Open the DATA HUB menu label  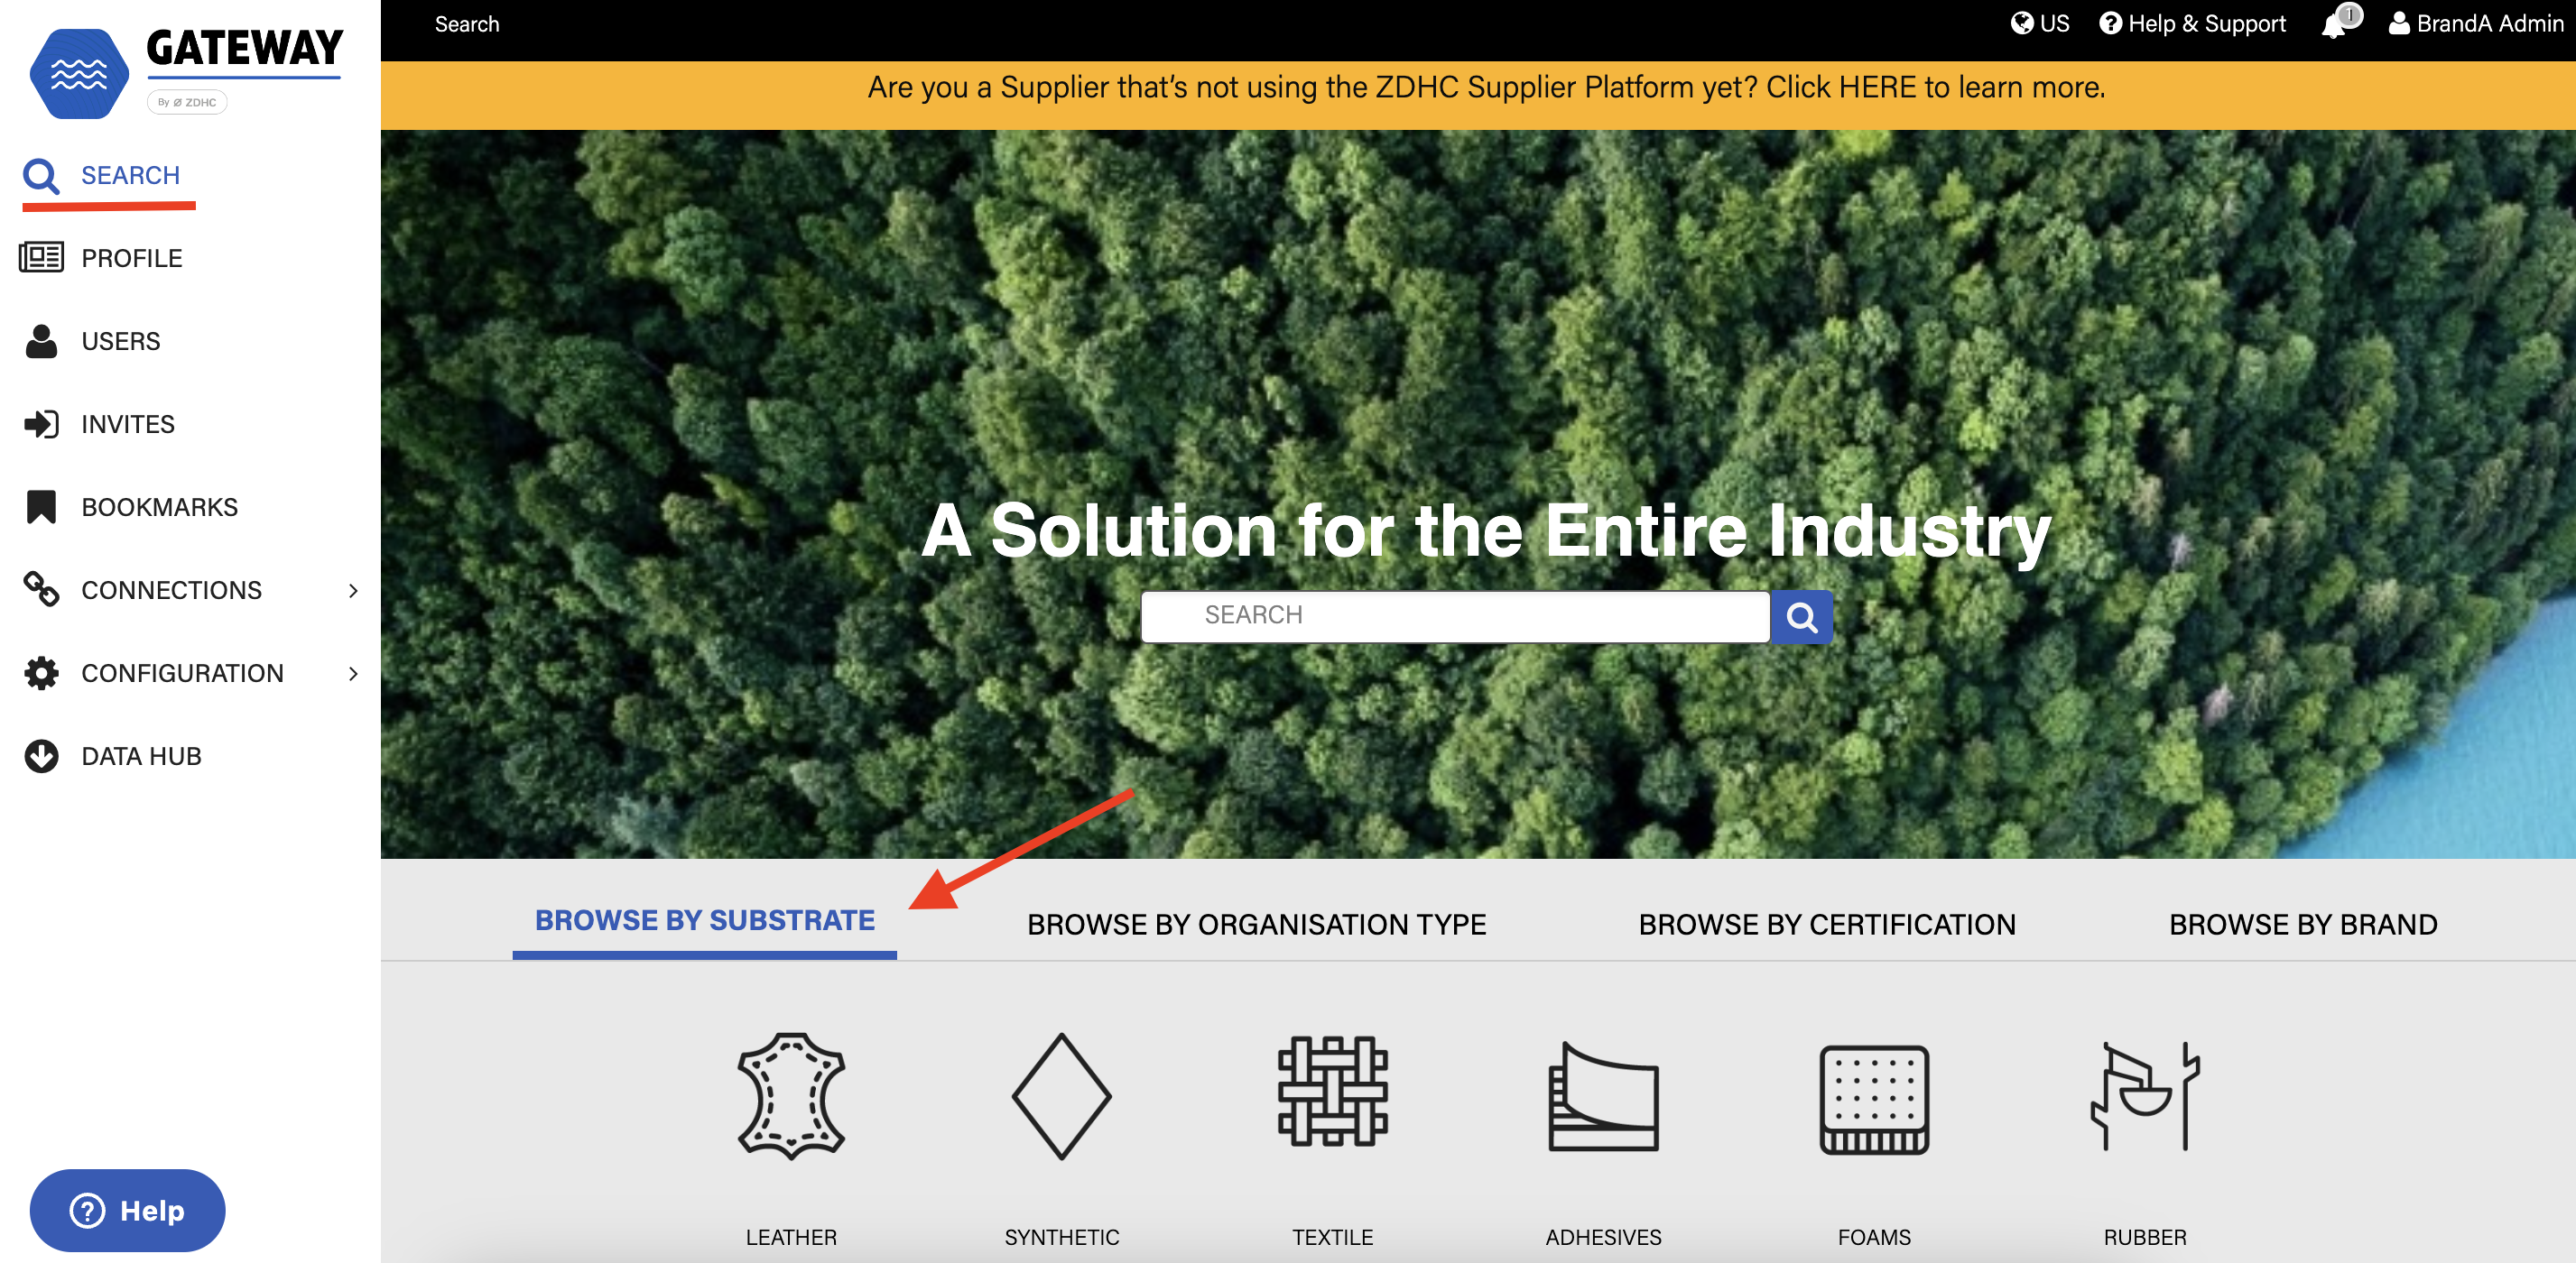(141, 755)
